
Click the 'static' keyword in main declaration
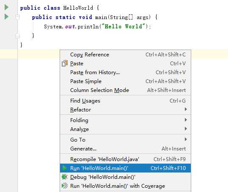66,17
